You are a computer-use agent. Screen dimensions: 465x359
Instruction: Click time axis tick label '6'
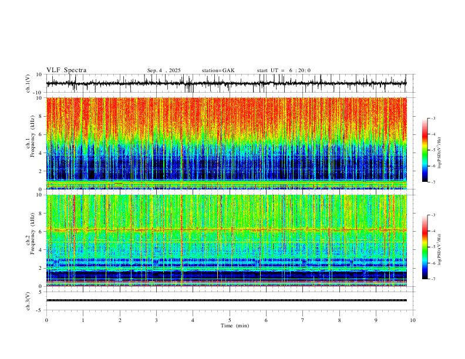click(x=266, y=320)
